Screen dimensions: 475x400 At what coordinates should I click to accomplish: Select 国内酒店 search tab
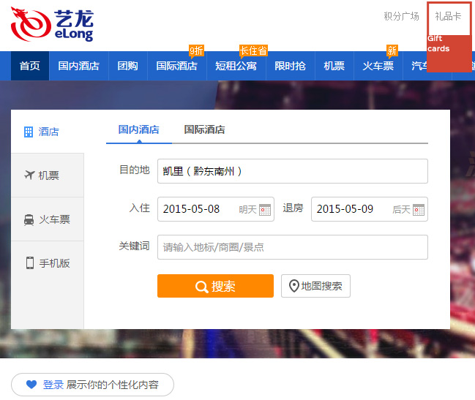coord(138,129)
